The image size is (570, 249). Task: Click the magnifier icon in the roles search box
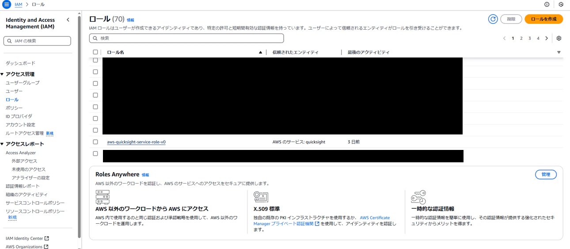coord(95,38)
